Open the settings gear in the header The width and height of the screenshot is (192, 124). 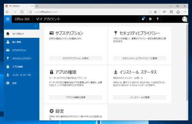pyautogui.click(x=150, y=19)
